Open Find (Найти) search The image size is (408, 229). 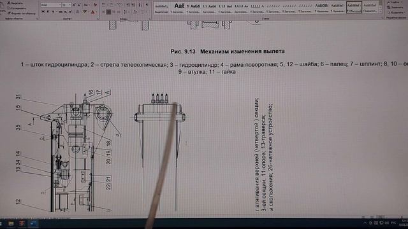393,3
